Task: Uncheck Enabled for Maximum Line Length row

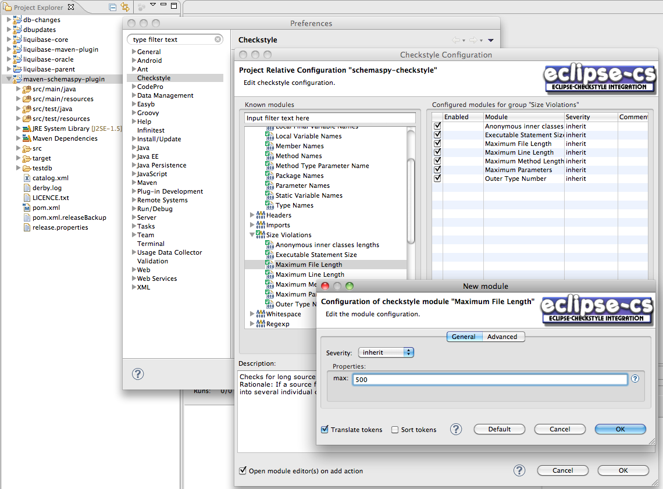Action: point(437,152)
